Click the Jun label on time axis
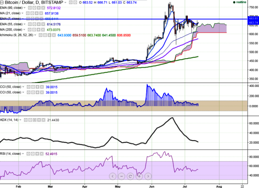This screenshot has width=259, height=188. (152, 187)
